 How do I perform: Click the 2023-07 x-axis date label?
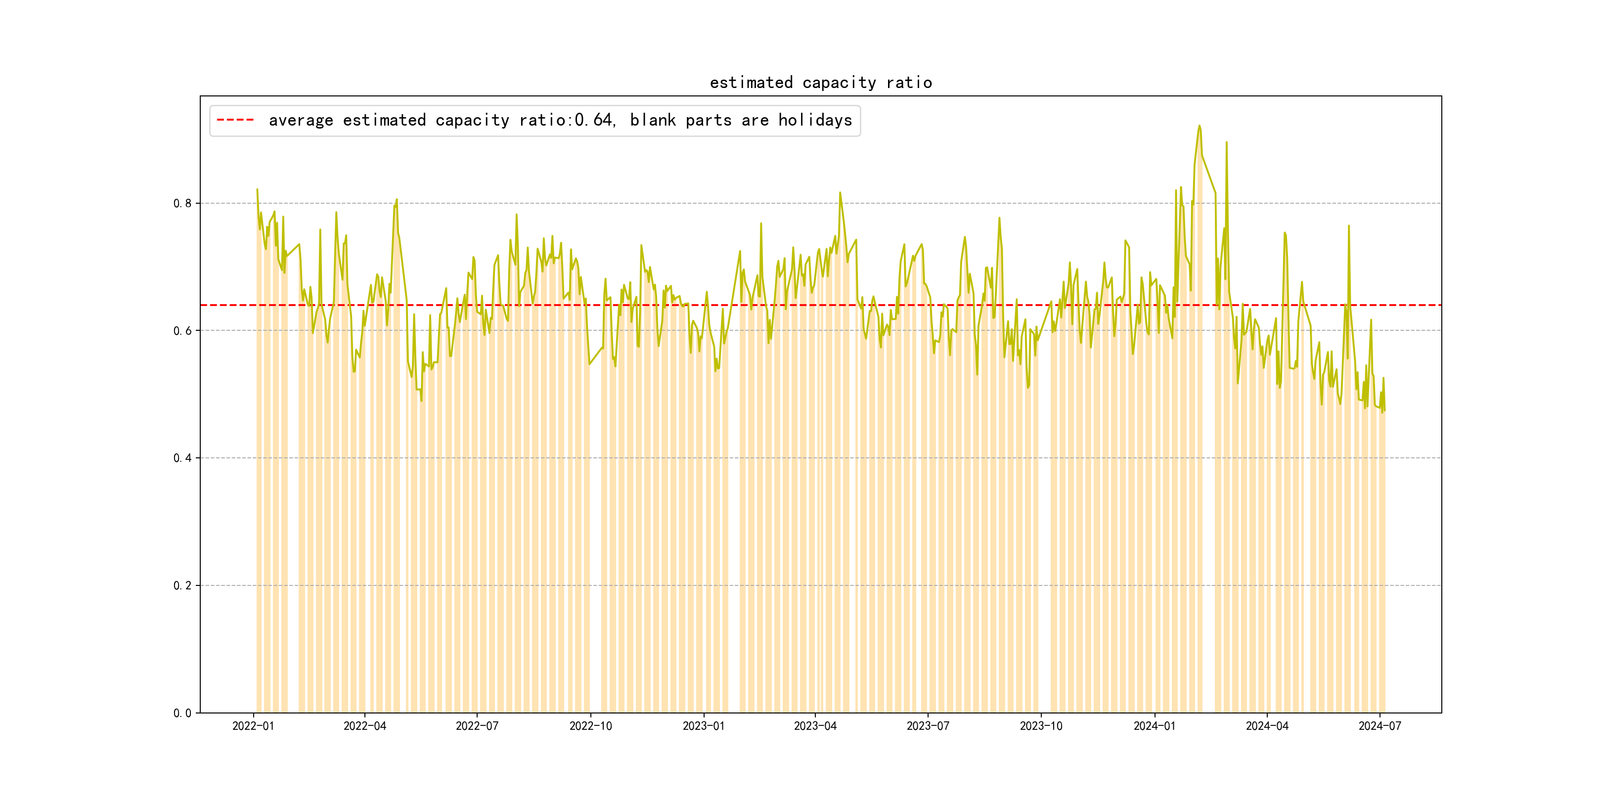(927, 726)
